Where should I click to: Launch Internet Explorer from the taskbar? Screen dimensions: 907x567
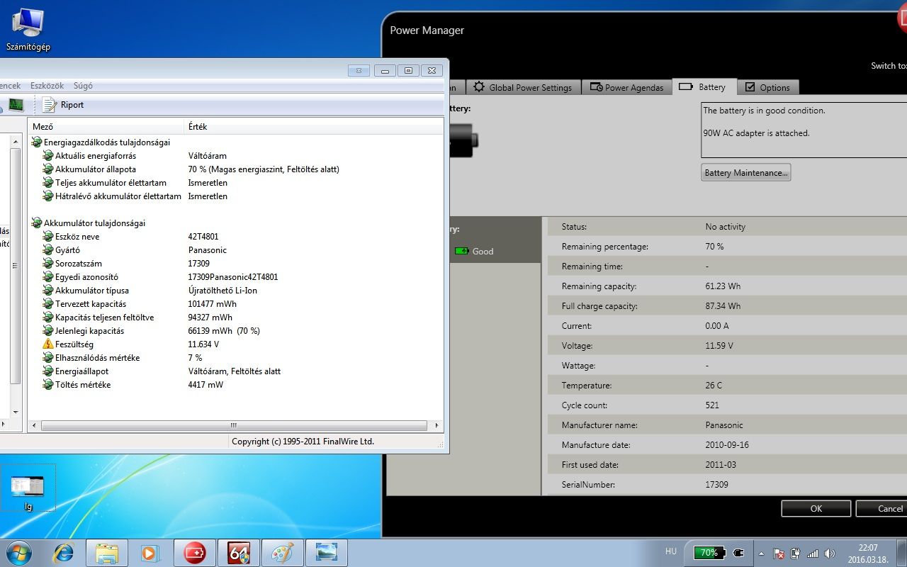tap(63, 552)
